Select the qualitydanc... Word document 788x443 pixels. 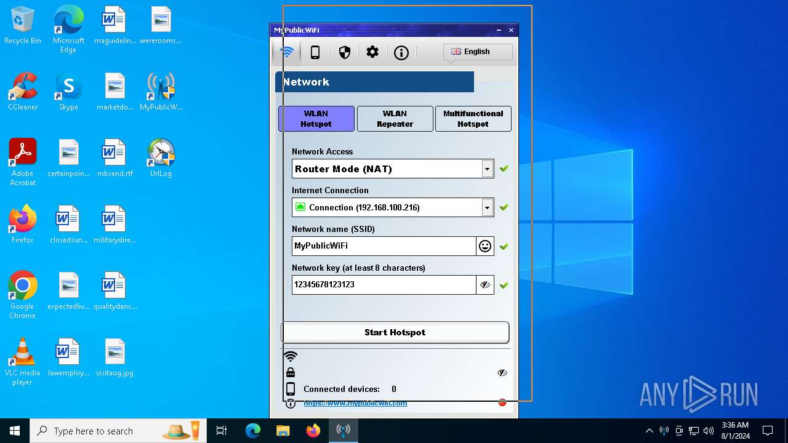point(115,292)
